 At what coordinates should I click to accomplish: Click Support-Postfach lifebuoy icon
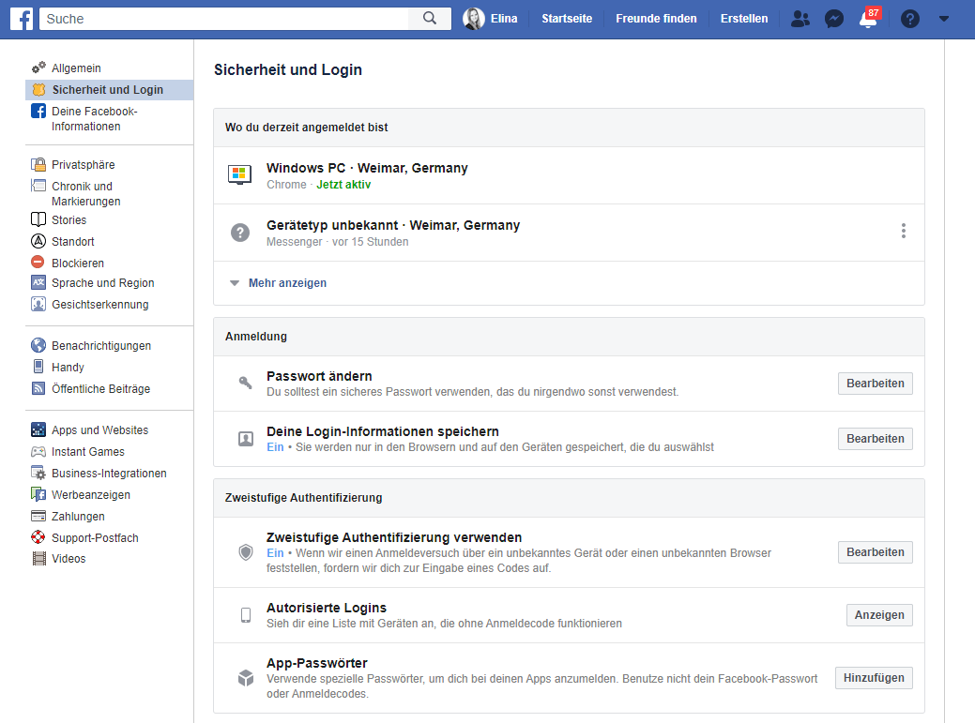click(x=38, y=536)
